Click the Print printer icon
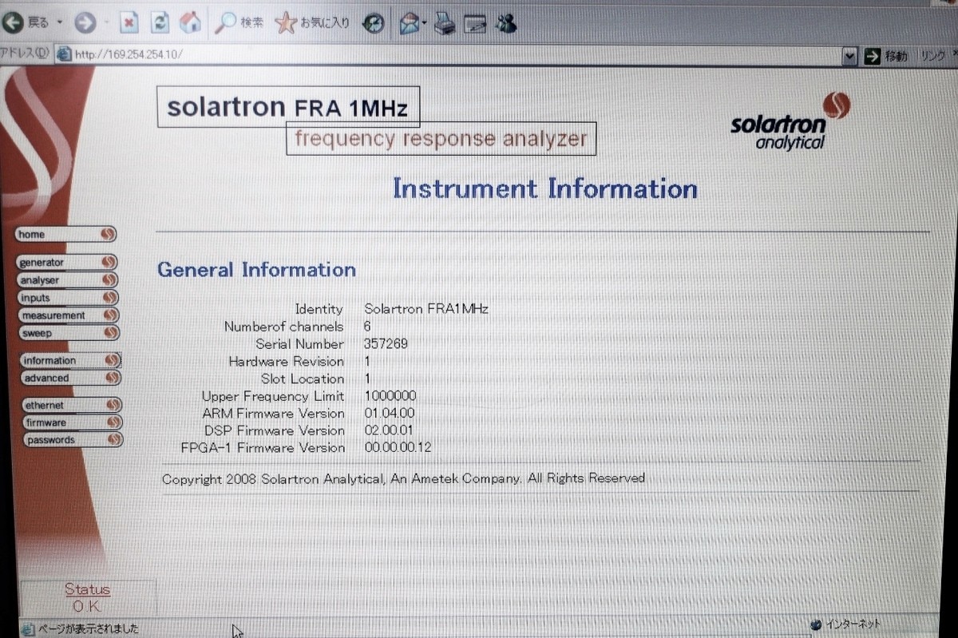The width and height of the screenshot is (958, 638). [445, 24]
